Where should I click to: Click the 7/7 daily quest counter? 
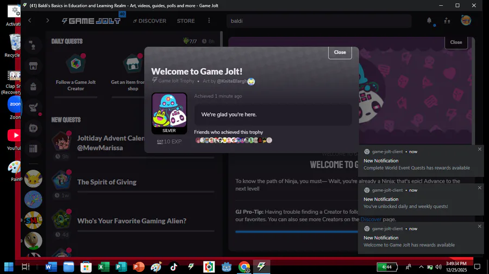[x=190, y=41]
